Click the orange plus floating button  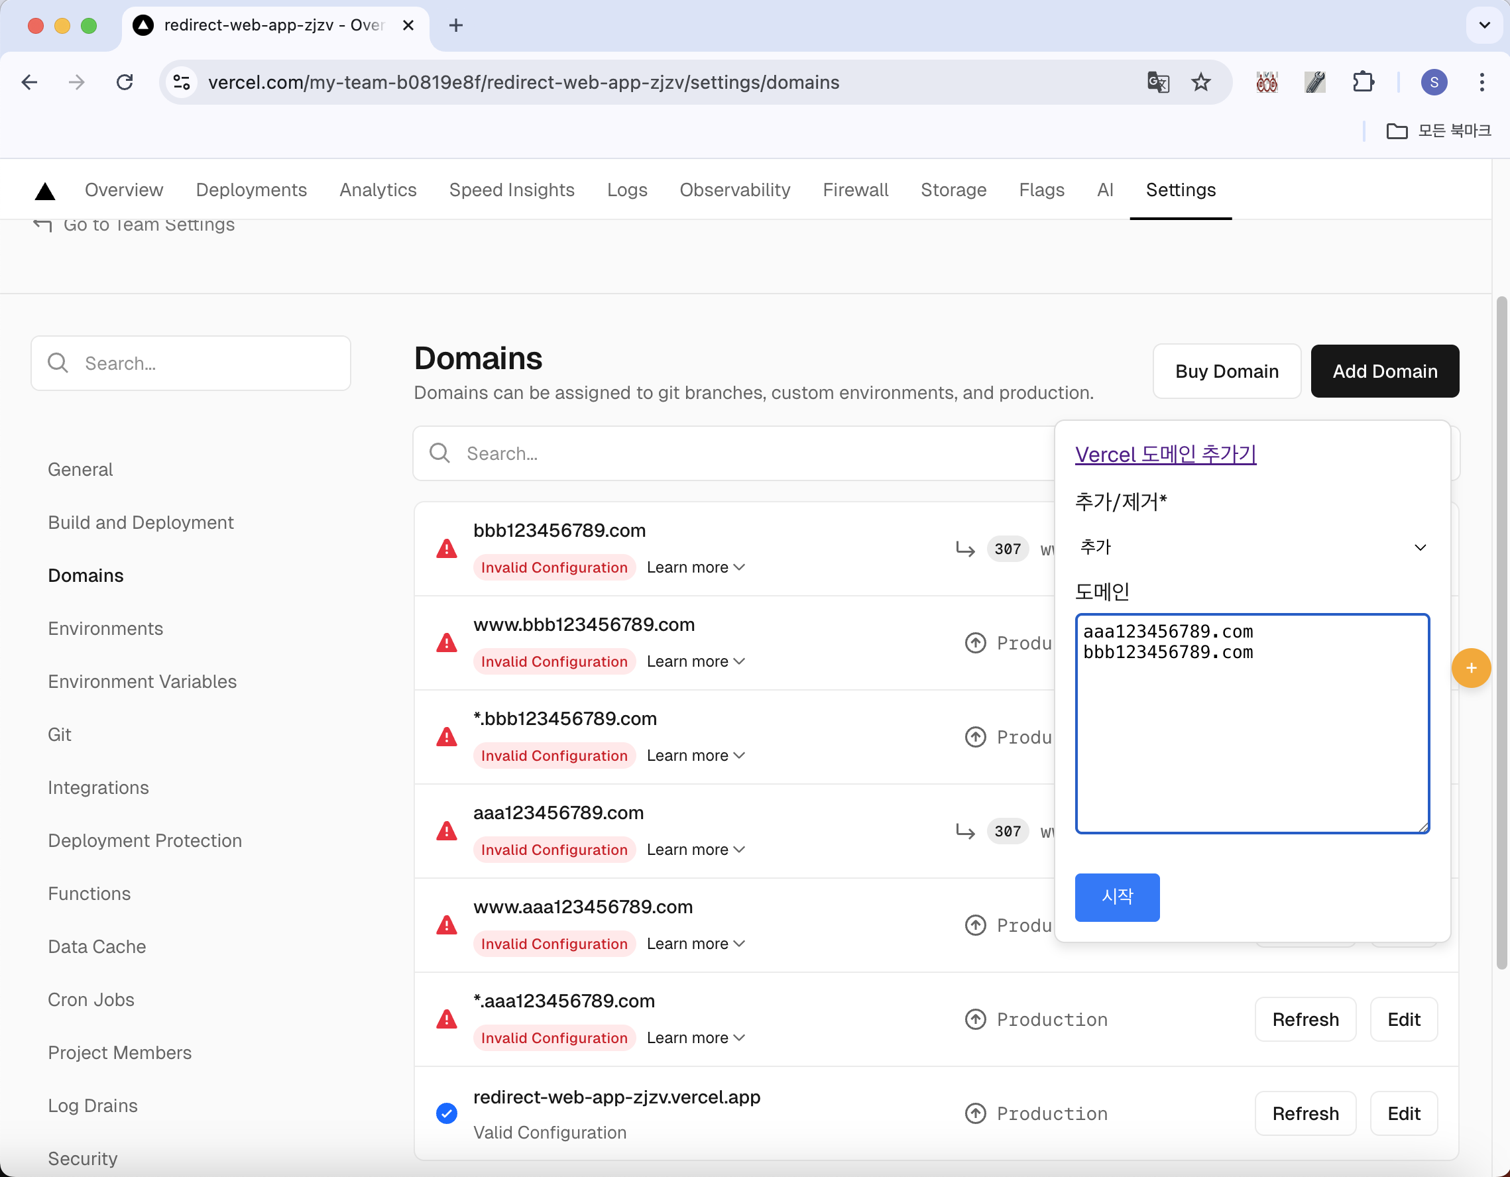click(1471, 667)
